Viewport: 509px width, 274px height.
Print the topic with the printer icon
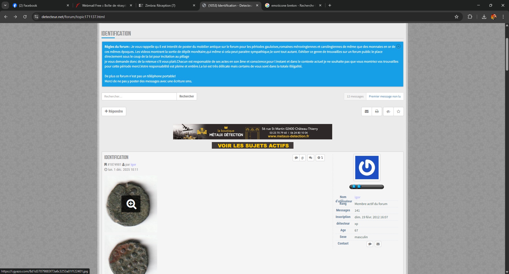coord(377,112)
